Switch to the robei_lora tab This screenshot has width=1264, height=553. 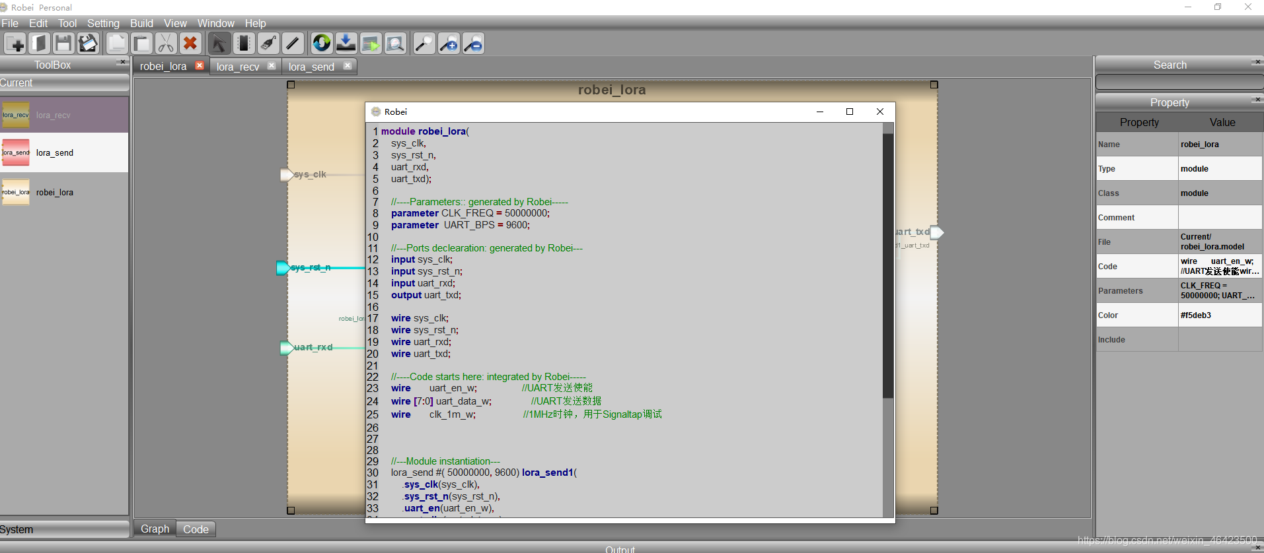[x=163, y=67]
